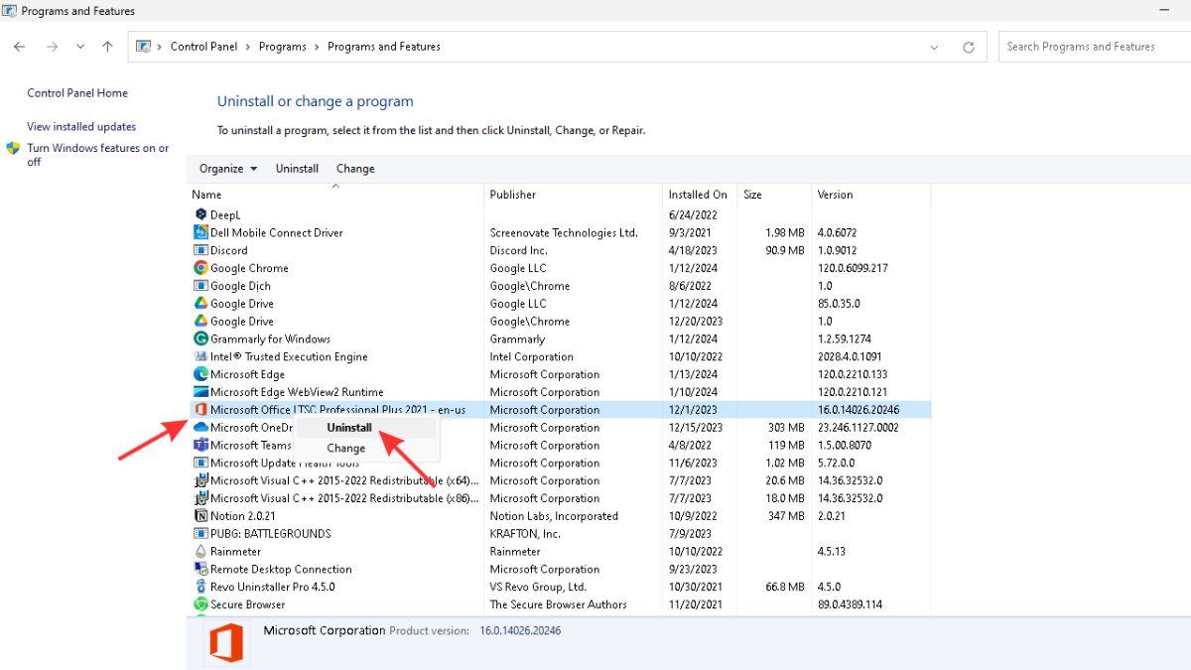This screenshot has width=1191, height=670.
Task: Open the recent locations dropdown chevron
Action: [80, 47]
